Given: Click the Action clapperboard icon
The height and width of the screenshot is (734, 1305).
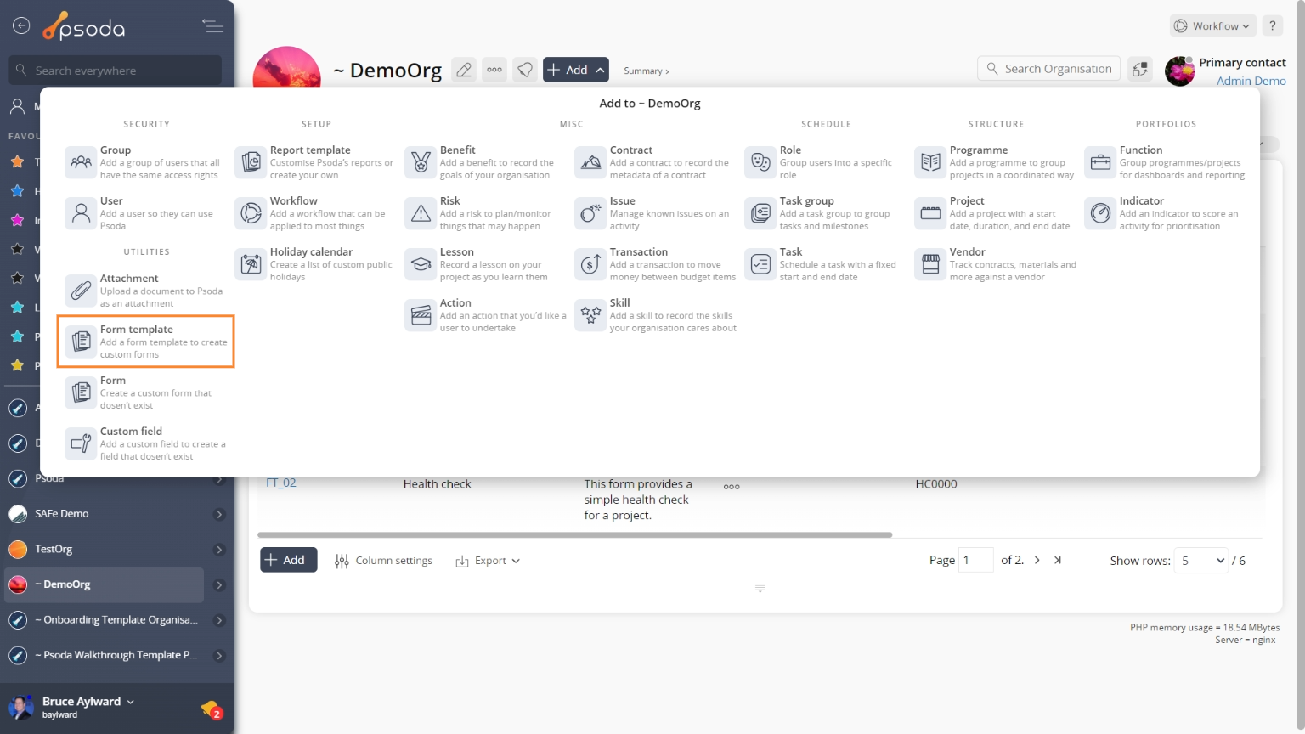Looking at the screenshot, I should coord(421,315).
